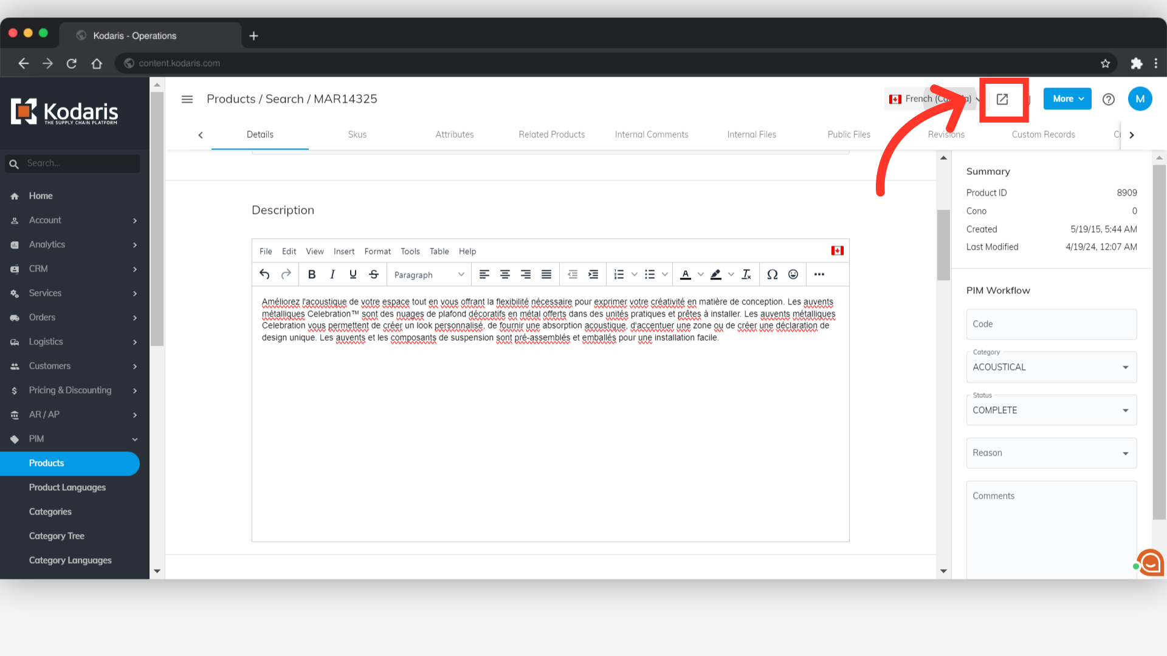
Task: Click the clear formatting icon
Action: point(746,275)
